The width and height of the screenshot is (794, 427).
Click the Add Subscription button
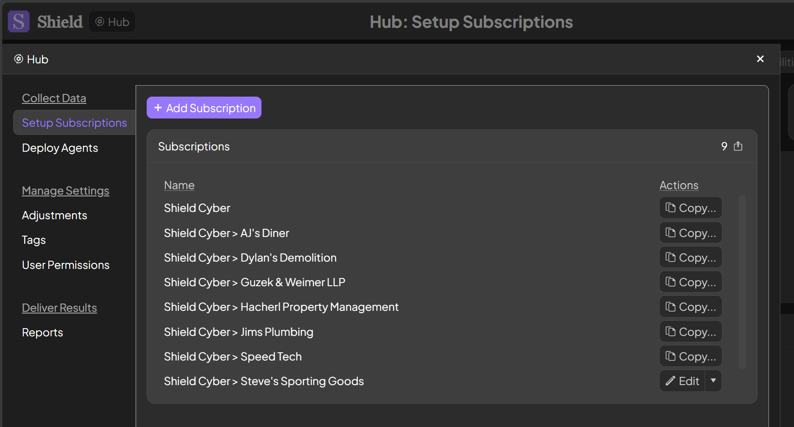tap(204, 108)
